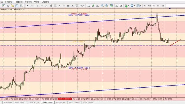This screenshot has width=185, height=104.
Task: Set timeframe to D1
Action: (163, 6)
